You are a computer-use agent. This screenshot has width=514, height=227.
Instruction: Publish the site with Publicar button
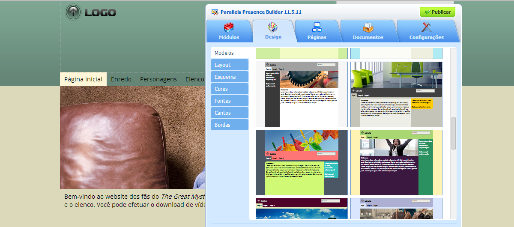pyautogui.click(x=437, y=12)
